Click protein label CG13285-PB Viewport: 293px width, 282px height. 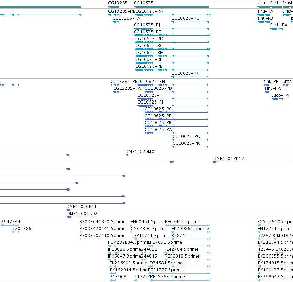click(x=124, y=82)
